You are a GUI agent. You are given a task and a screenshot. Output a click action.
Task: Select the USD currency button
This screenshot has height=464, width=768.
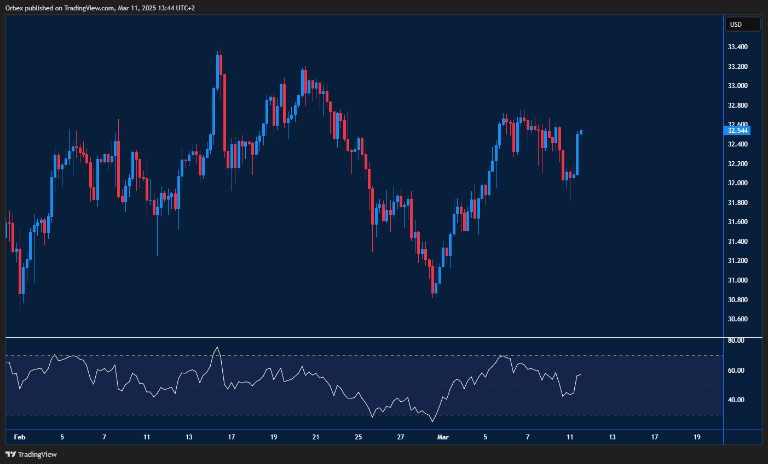tap(742, 24)
